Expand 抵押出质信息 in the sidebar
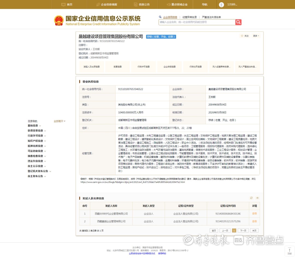This screenshot has height=258, width=295. coord(37,146)
